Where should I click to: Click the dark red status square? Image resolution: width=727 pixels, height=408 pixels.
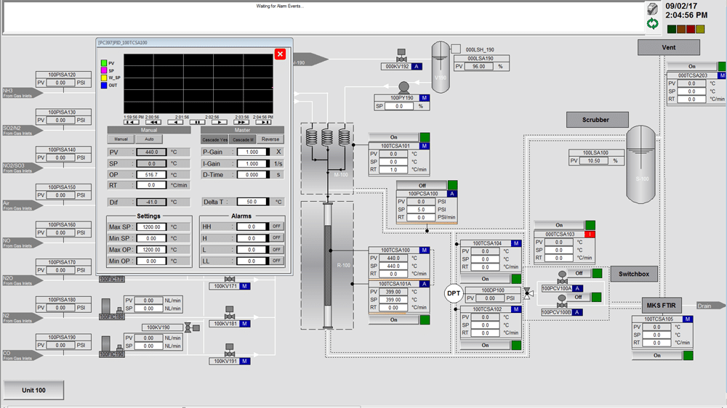click(x=691, y=29)
